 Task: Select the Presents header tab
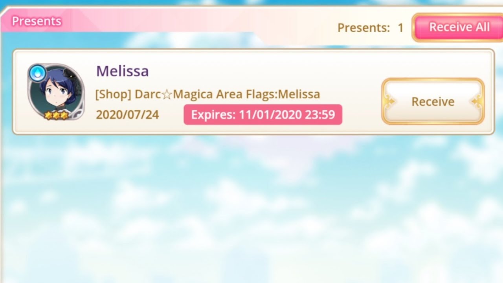(37, 21)
